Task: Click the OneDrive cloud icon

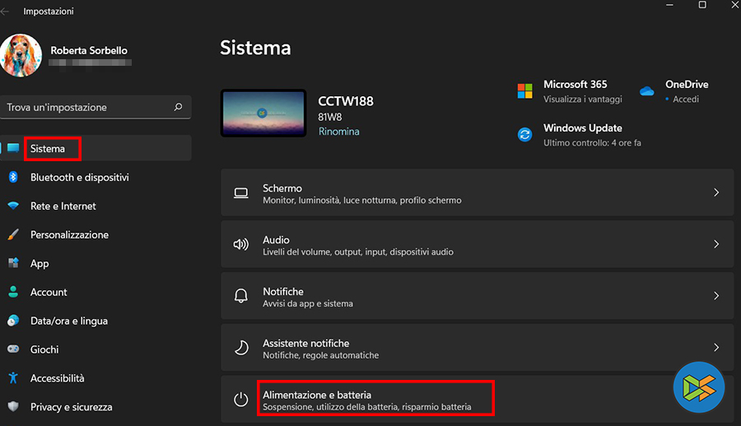Action: tap(646, 90)
